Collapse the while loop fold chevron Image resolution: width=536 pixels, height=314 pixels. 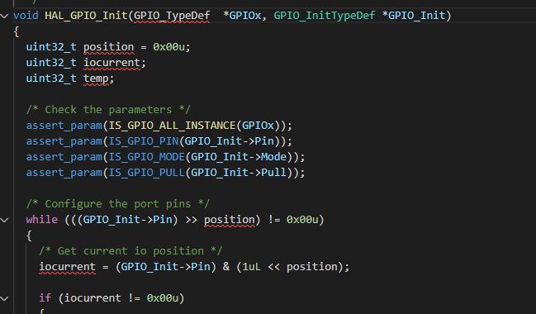point(4,220)
